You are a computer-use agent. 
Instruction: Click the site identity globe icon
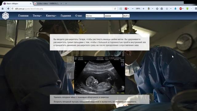coord(12,9)
